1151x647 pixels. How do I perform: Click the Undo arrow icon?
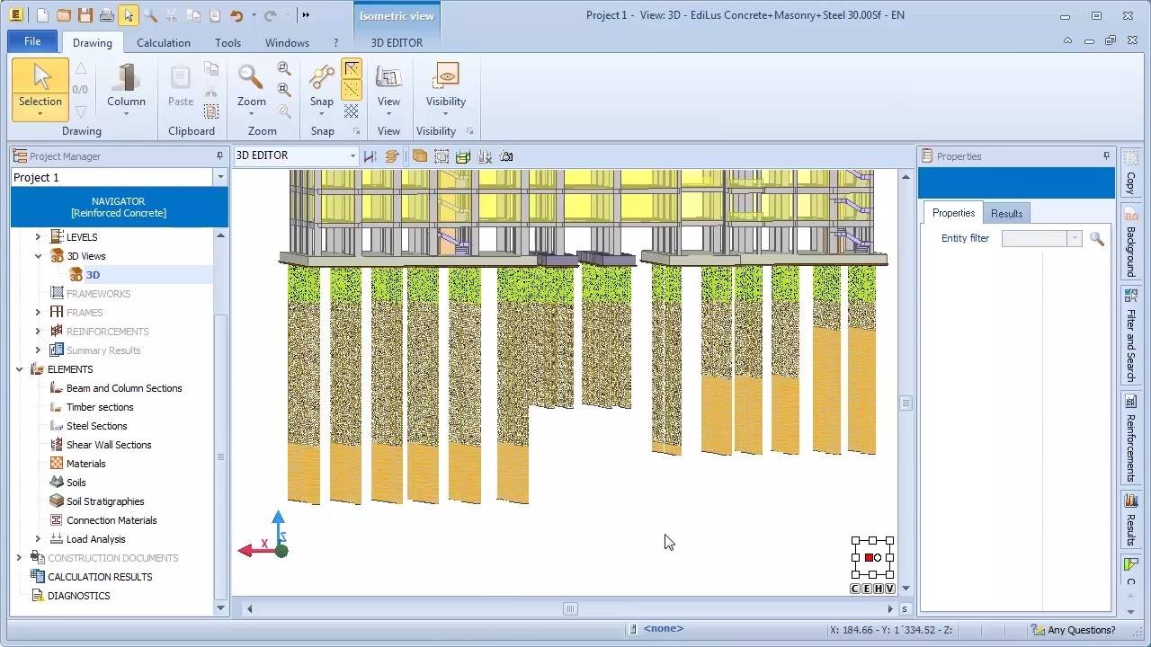click(x=236, y=15)
